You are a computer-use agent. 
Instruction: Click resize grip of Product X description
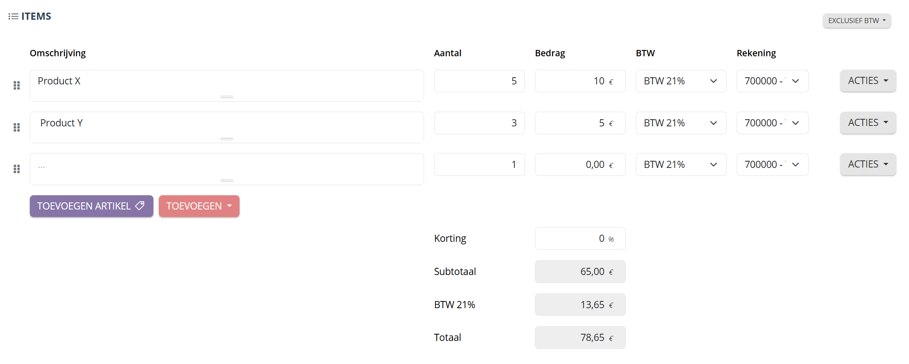click(227, 97)
